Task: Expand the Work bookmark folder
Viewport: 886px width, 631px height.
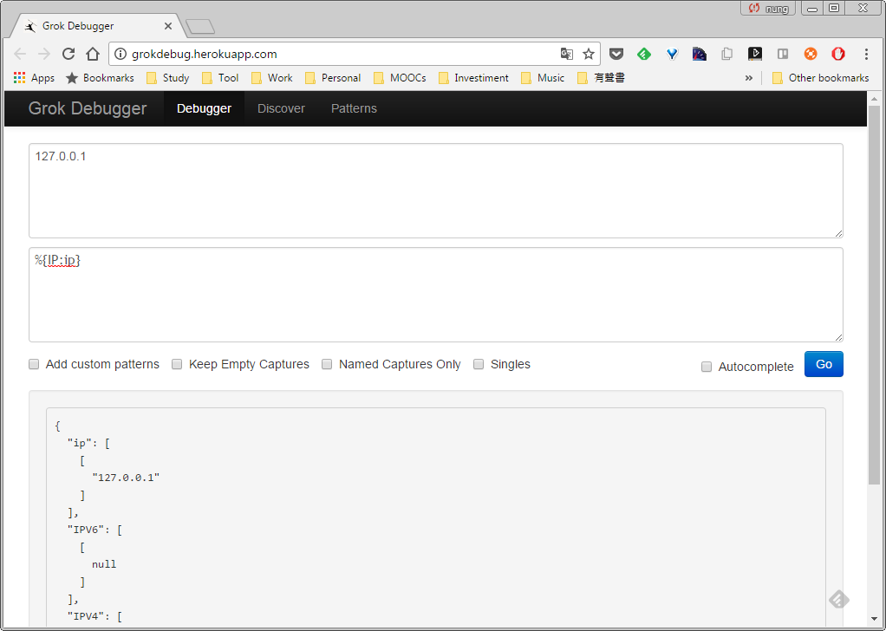Action: tap(272, 78)
